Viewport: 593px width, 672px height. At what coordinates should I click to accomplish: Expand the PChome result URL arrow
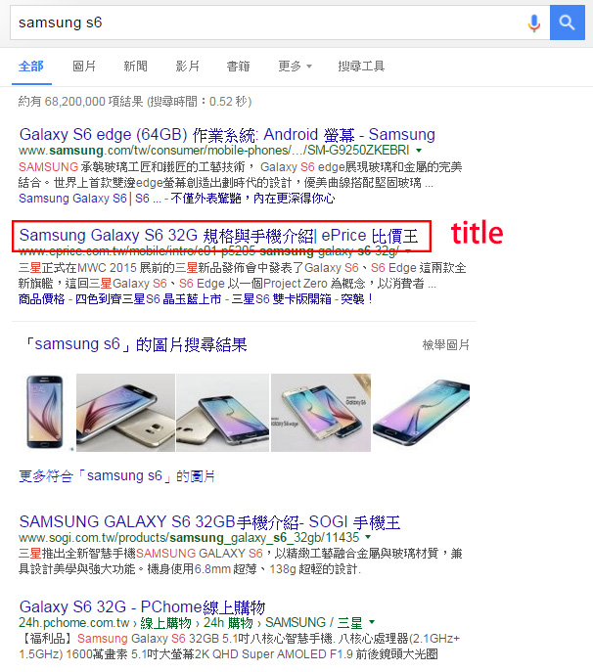click(372, 622)
